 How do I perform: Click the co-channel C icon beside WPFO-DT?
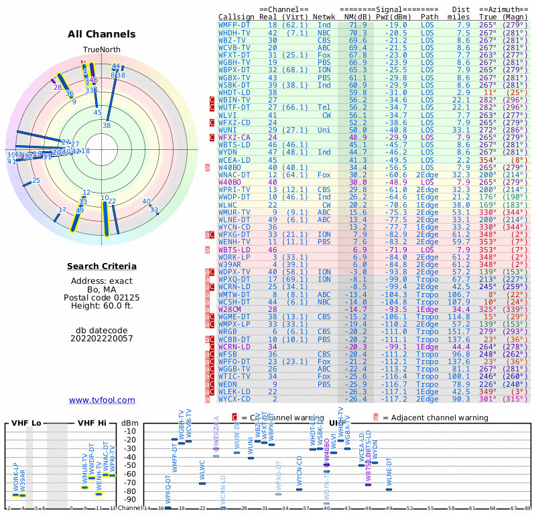(x=212, y=361)
